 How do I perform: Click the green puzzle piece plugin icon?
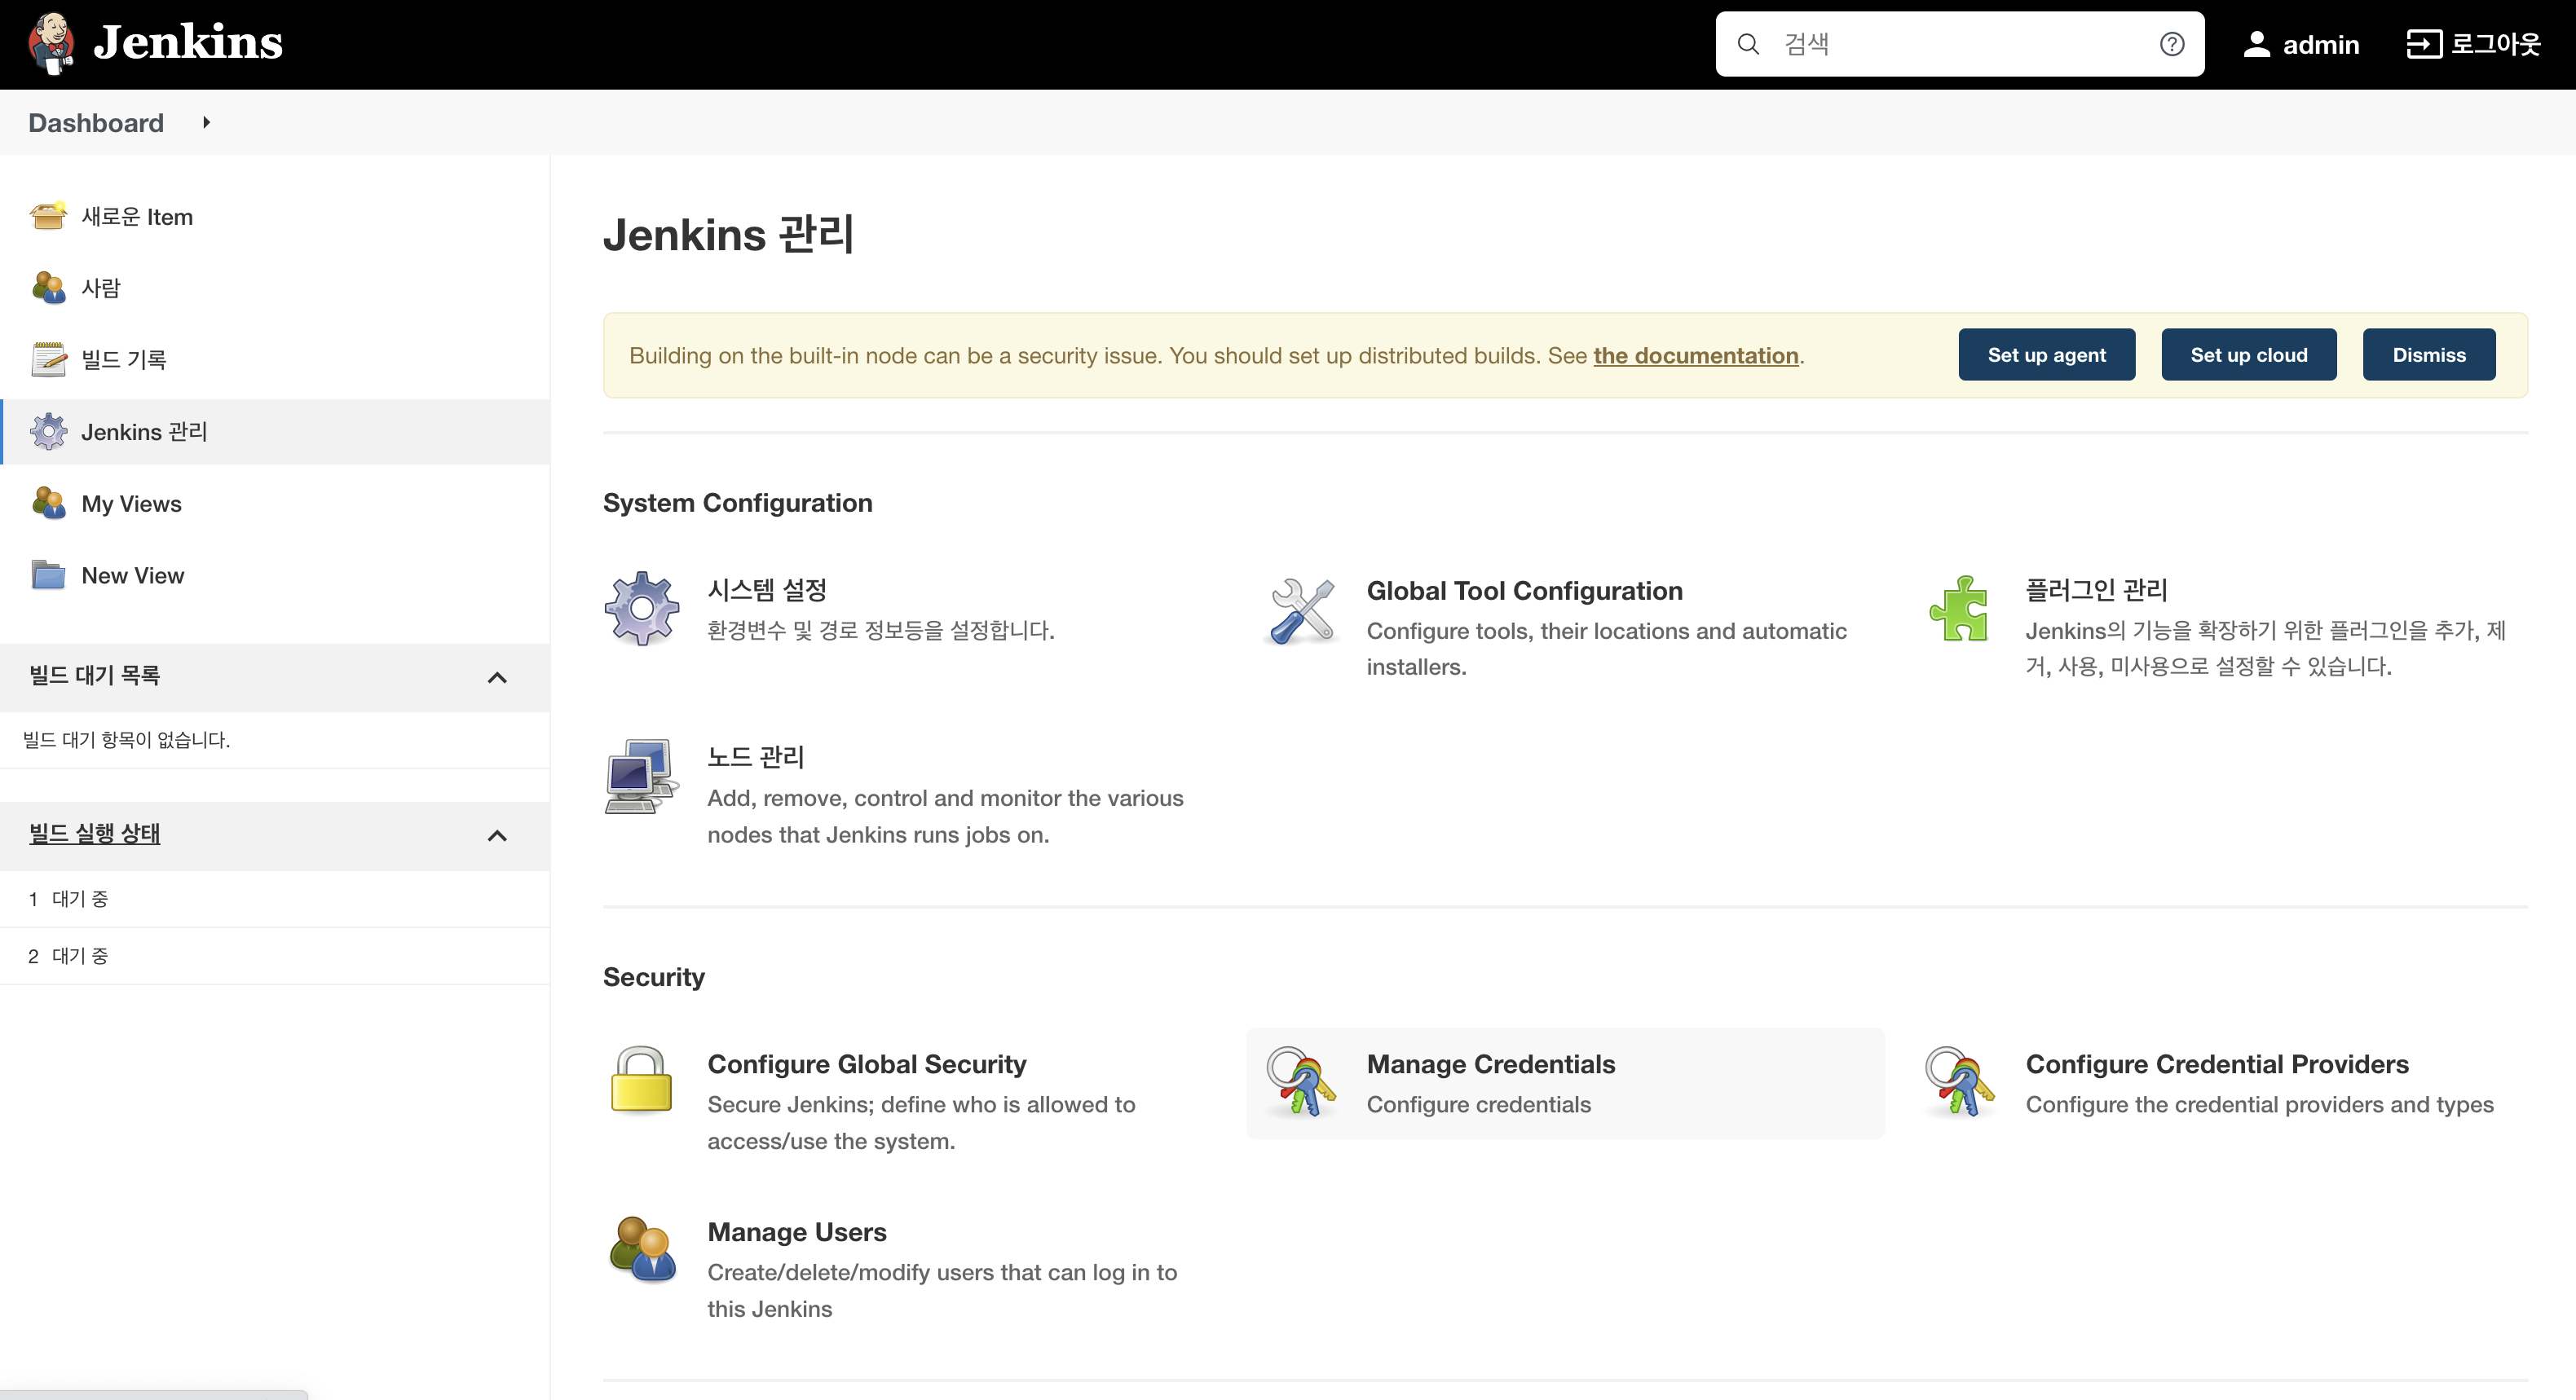point(1959,609)
